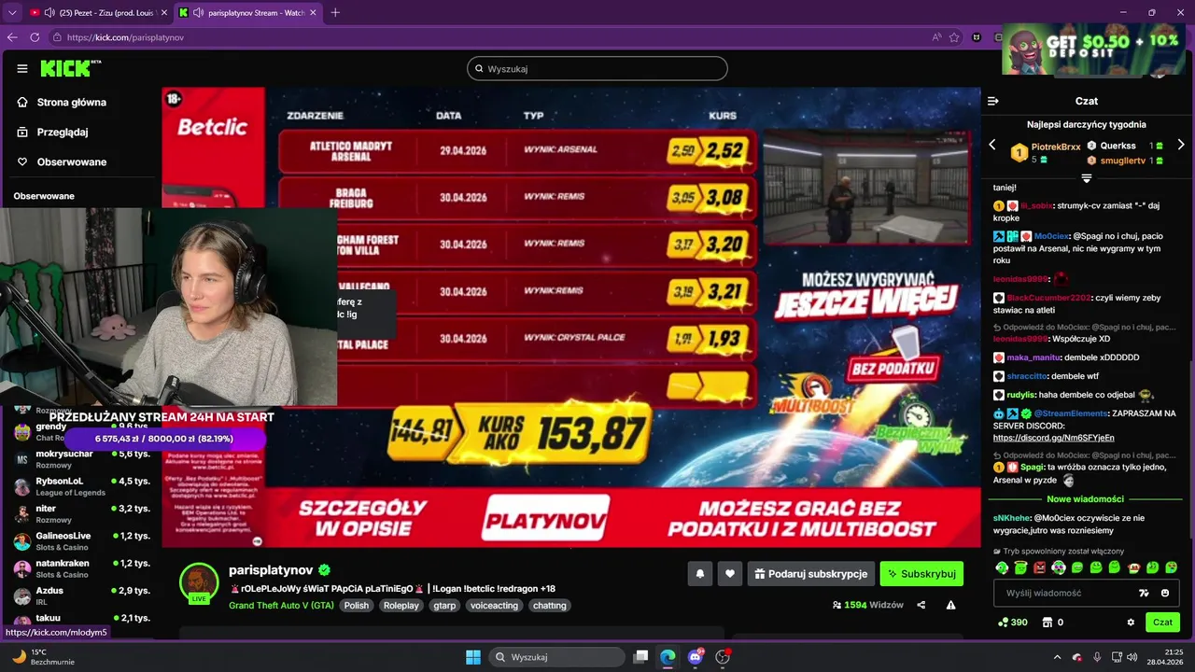Click the address bar kick.com/parisplatynov
Image resolution: width=1195 pixels, height=672 pixels.
pyautogui.click(x=125, y=37)
